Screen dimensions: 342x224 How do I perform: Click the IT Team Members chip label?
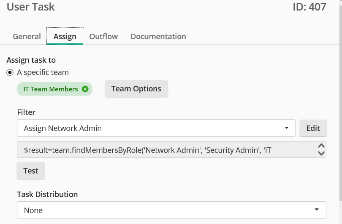(51, 89)
